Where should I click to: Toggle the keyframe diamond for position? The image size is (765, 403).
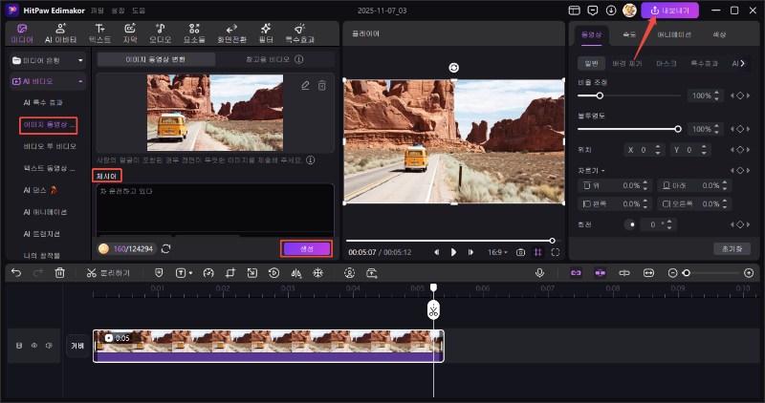(740, 150)
